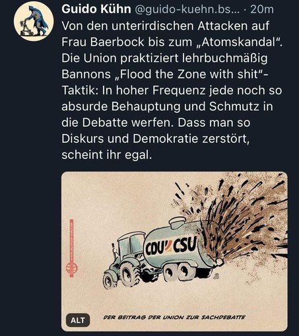
Task: Click the dome lid on top of the tanker
Action: 177,222
